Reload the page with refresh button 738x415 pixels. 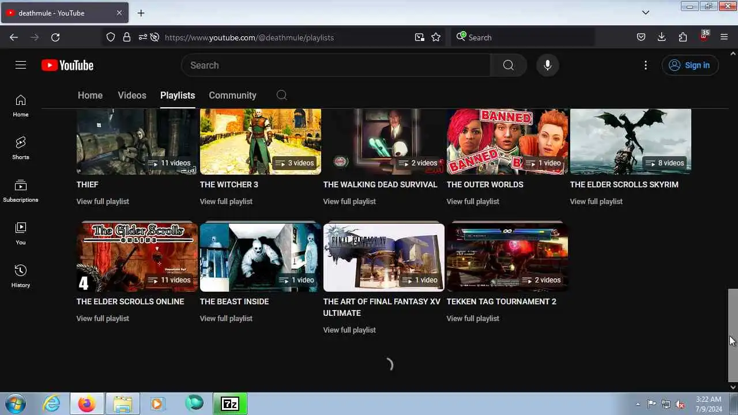coord(55,37)
